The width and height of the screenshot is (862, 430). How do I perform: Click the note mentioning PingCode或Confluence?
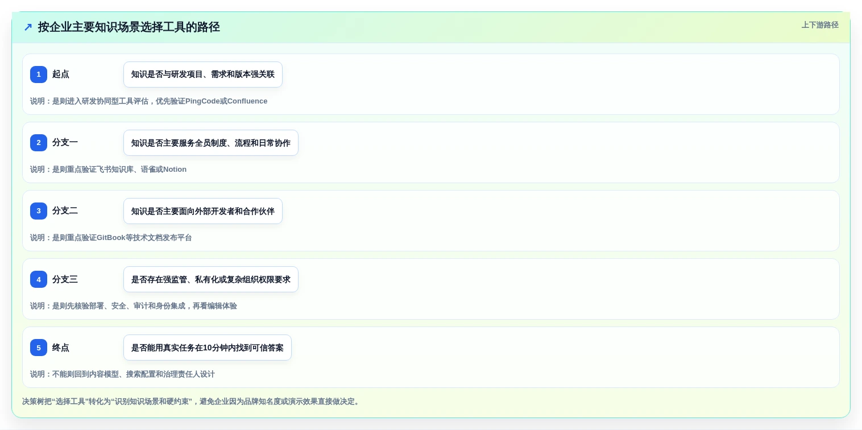149,101
